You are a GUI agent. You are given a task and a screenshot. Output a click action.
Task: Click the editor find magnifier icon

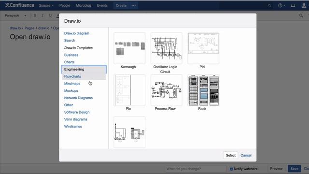click(x=301, y=15)
